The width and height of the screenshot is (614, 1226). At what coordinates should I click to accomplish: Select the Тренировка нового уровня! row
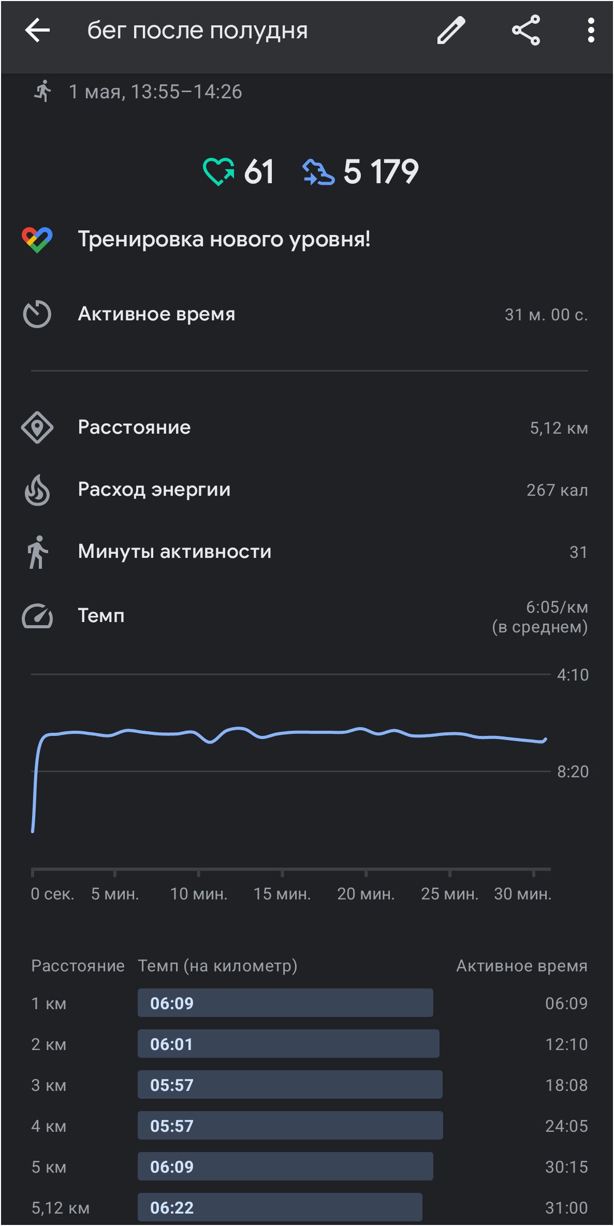(307, 240)
